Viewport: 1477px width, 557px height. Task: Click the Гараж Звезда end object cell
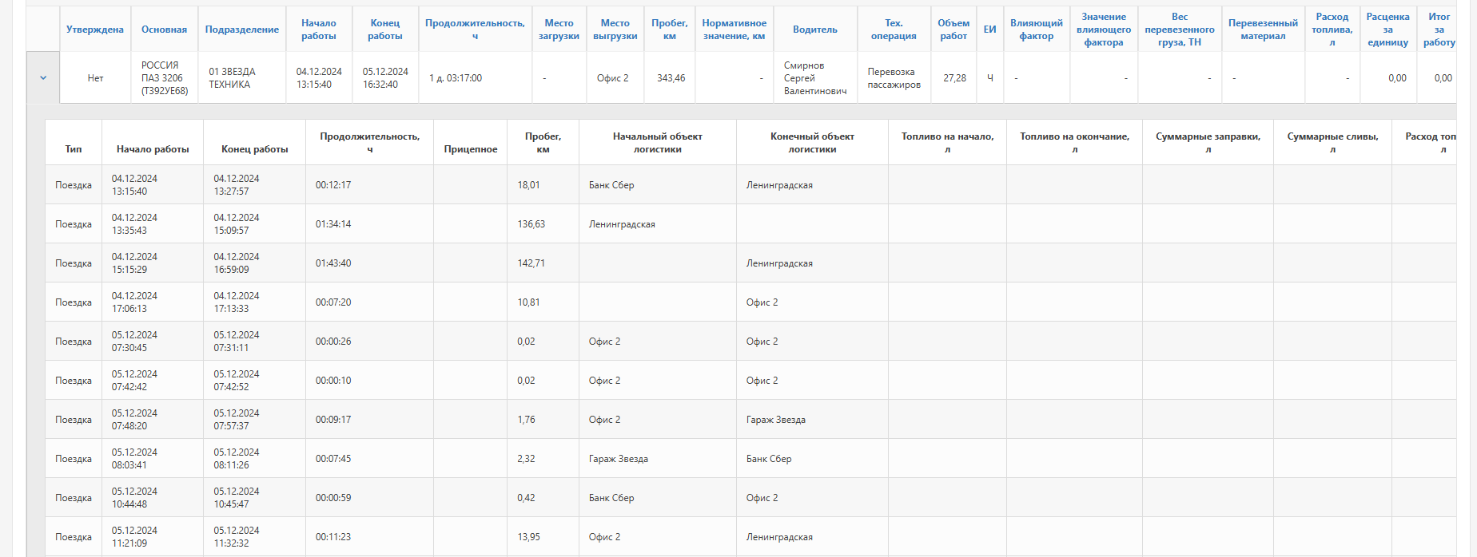tap(776, 420)
